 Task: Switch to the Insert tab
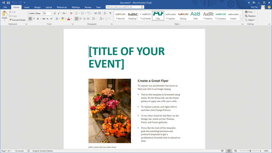[x=26, y=7]
